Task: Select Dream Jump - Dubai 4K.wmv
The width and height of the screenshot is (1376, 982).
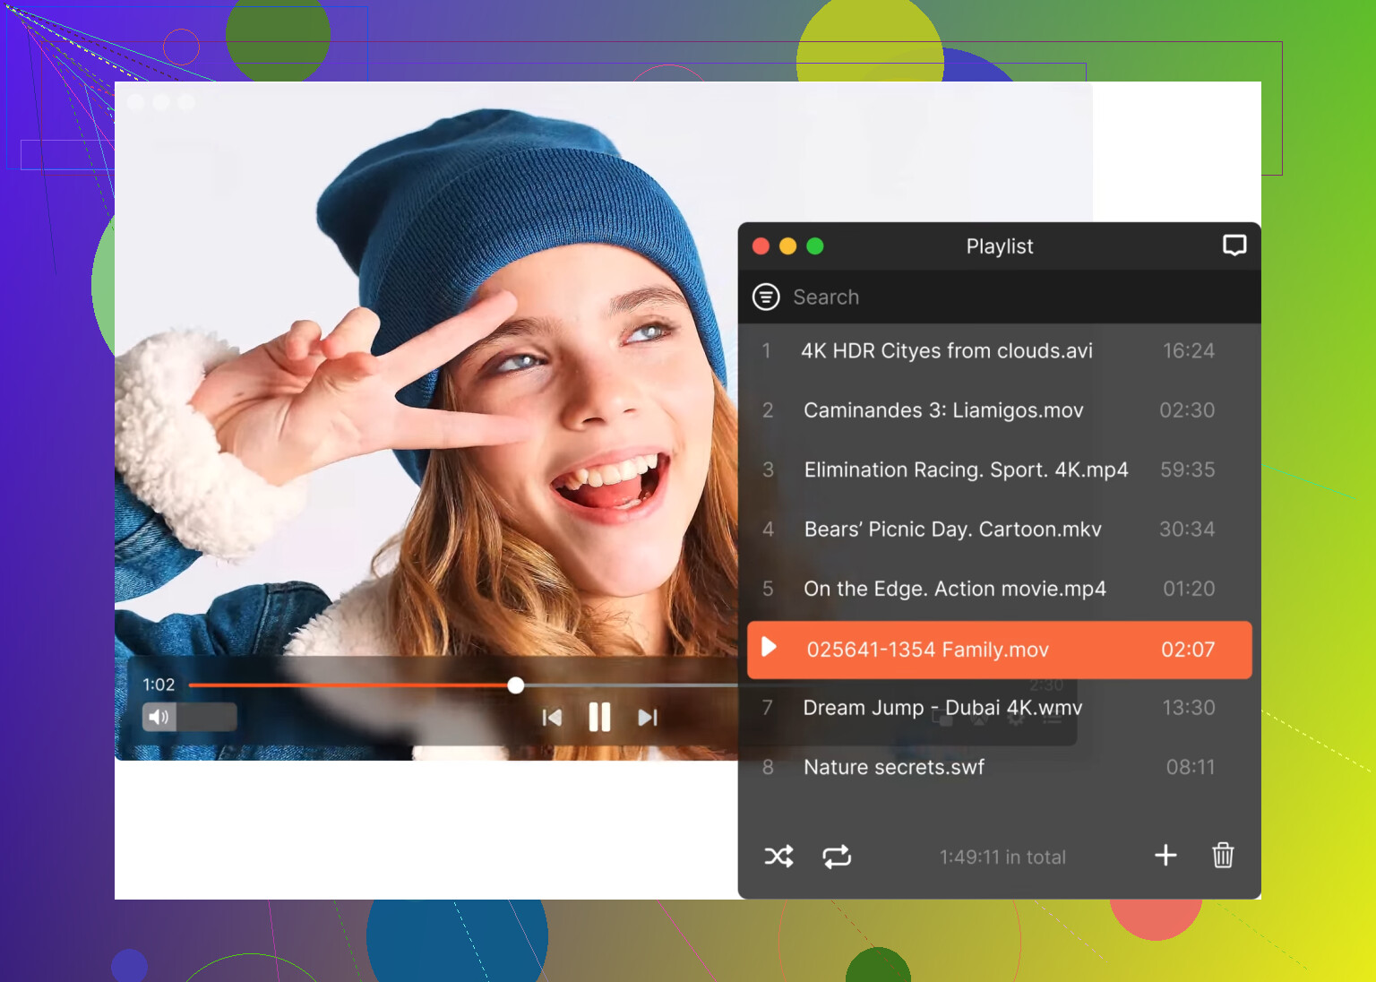Action: (999, 708)
